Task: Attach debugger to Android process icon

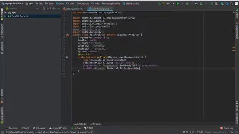Action: coord(201,3)
